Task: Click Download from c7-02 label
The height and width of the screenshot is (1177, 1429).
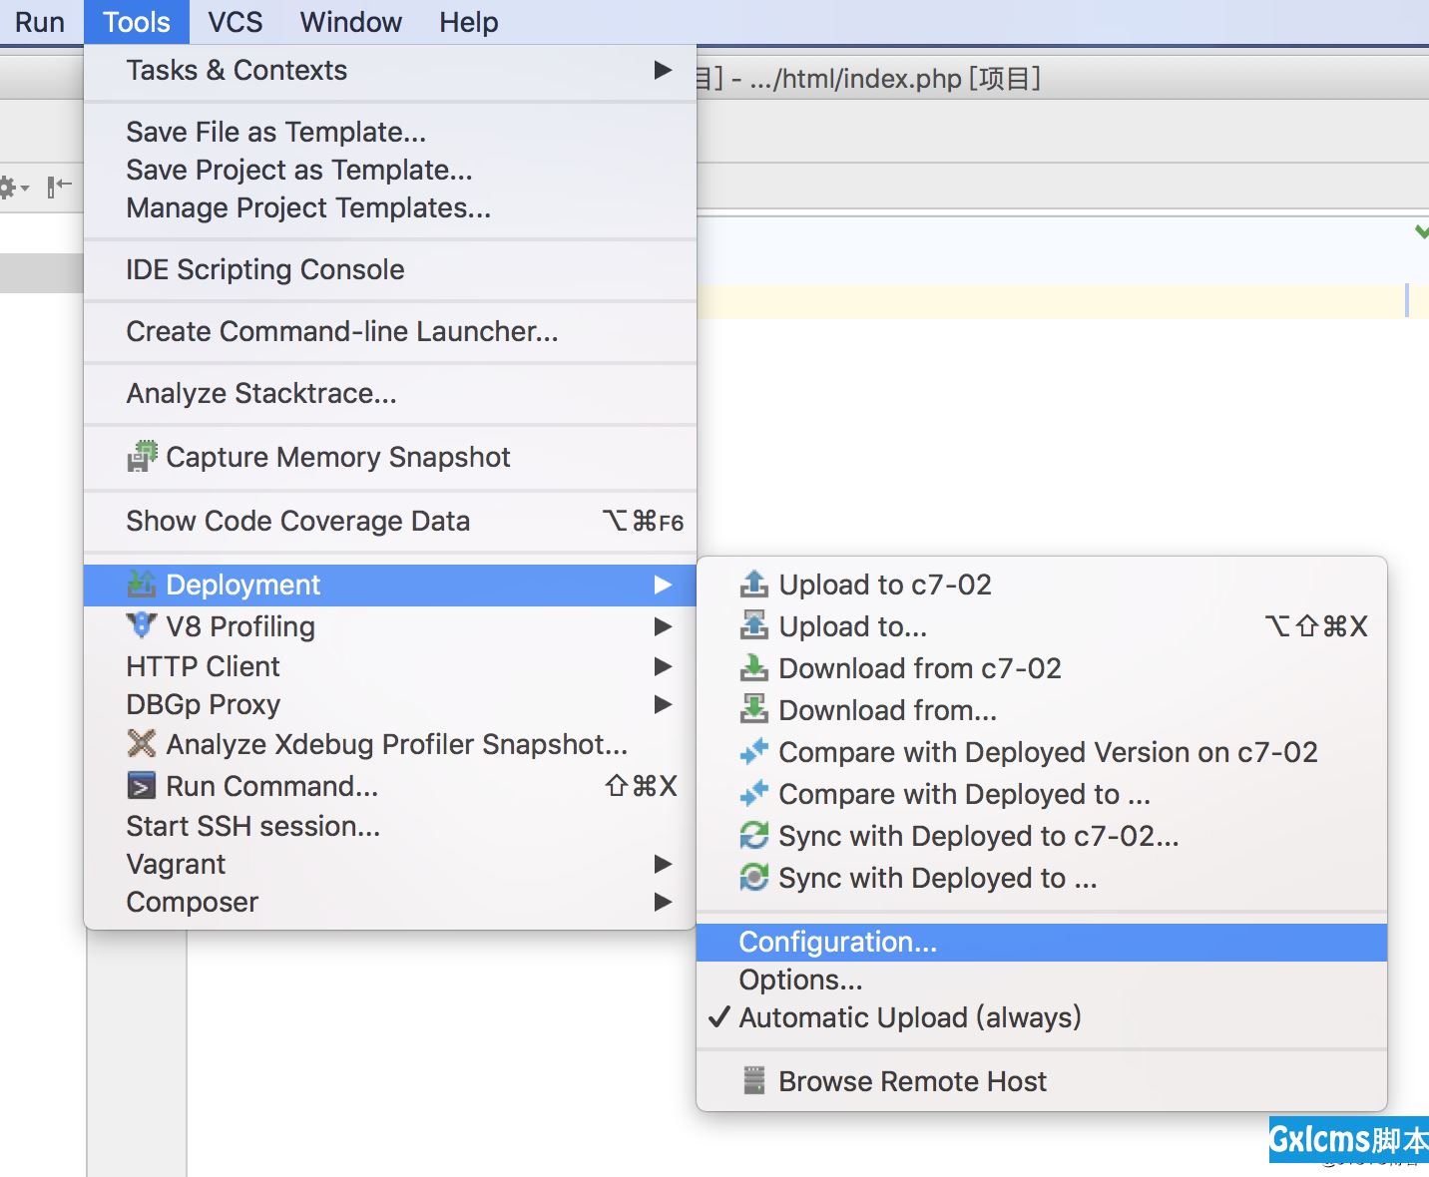Action: [920, 668]
